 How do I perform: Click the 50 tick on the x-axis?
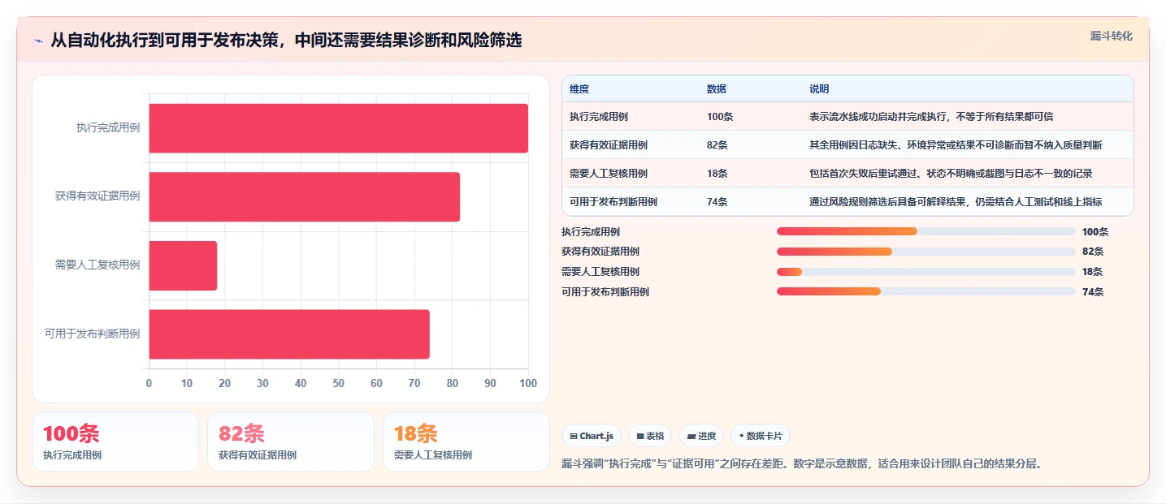coord(339,383)
